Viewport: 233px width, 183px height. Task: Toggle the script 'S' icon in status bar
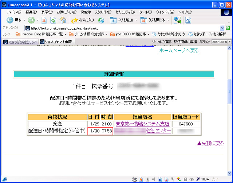[160, 179]
